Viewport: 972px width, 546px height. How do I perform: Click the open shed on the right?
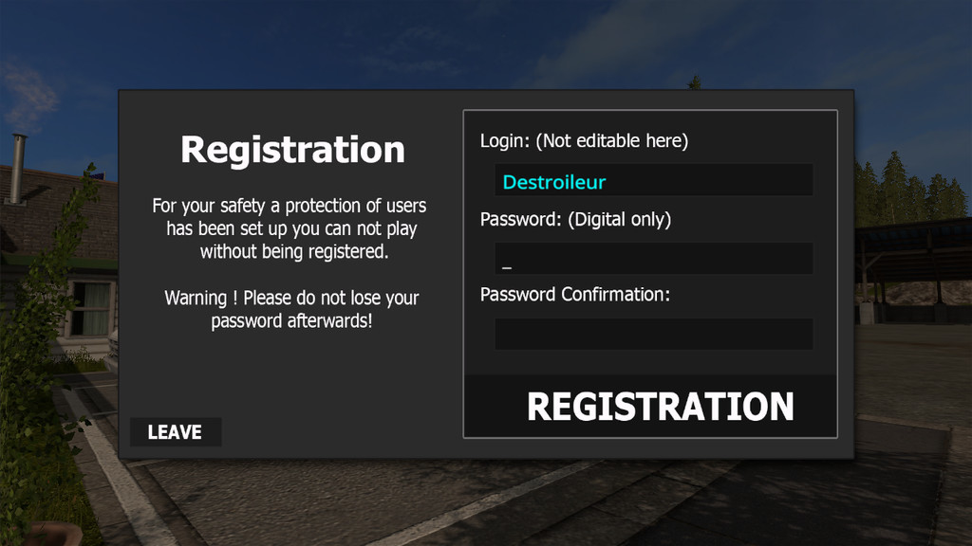(911, 270)
